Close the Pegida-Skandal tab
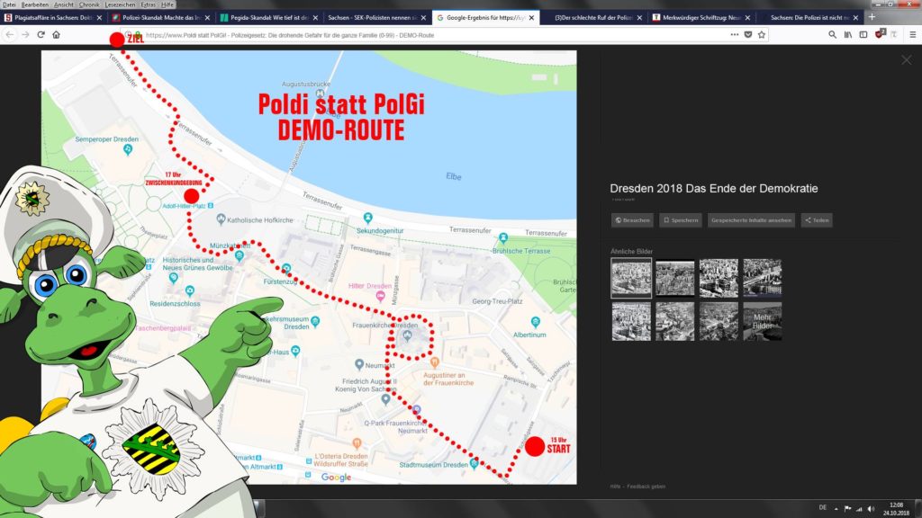 coord(315,18)
